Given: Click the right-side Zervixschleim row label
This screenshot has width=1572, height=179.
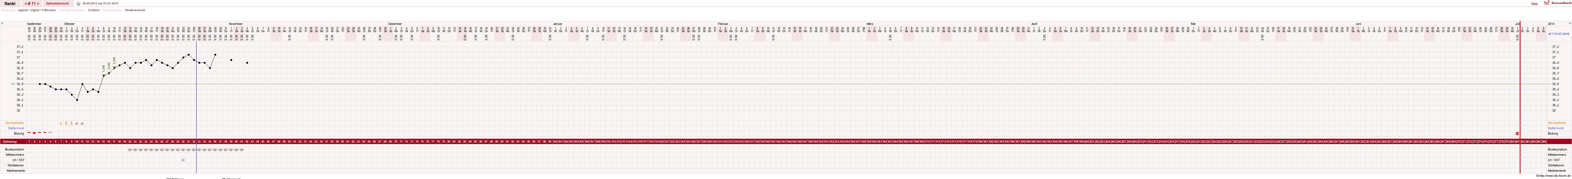Looking at the screenshot, I should (x=1557, y=123).
